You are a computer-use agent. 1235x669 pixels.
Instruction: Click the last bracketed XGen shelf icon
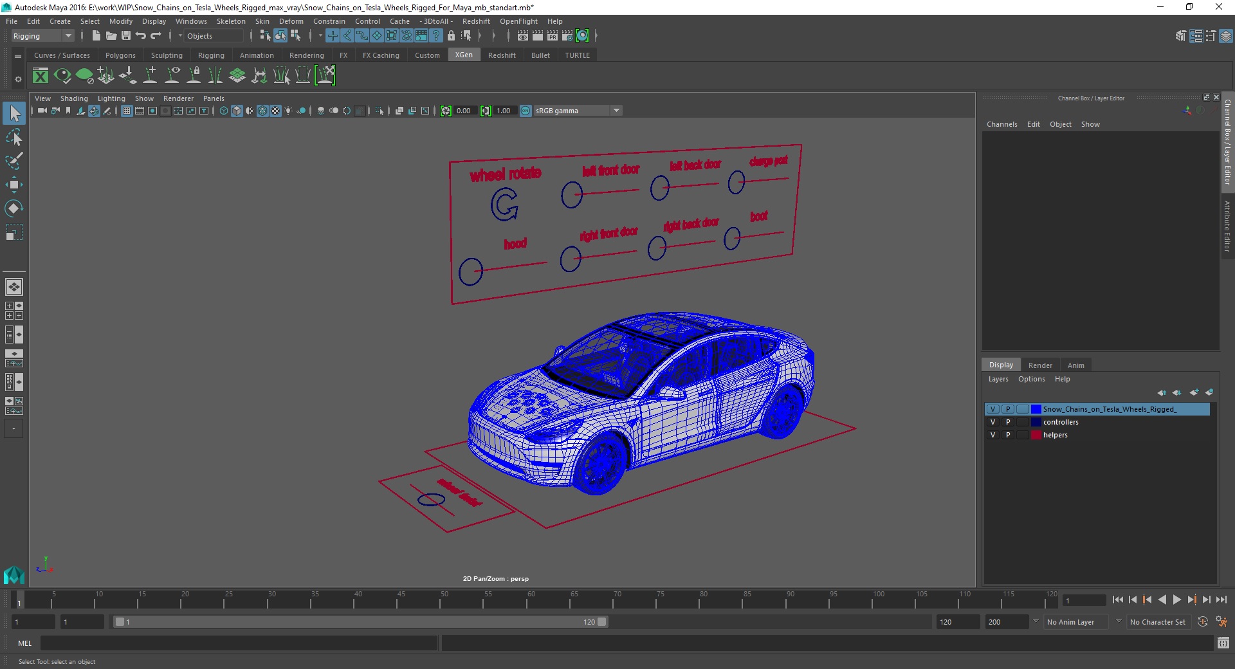pos(325,75)
